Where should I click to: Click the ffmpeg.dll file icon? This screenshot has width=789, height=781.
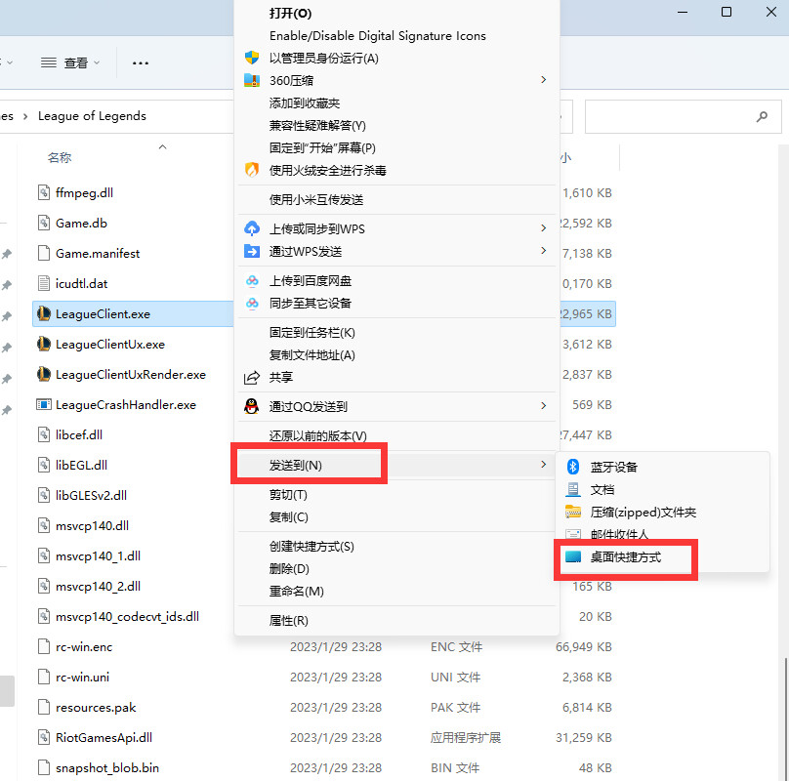coord(44,192)
